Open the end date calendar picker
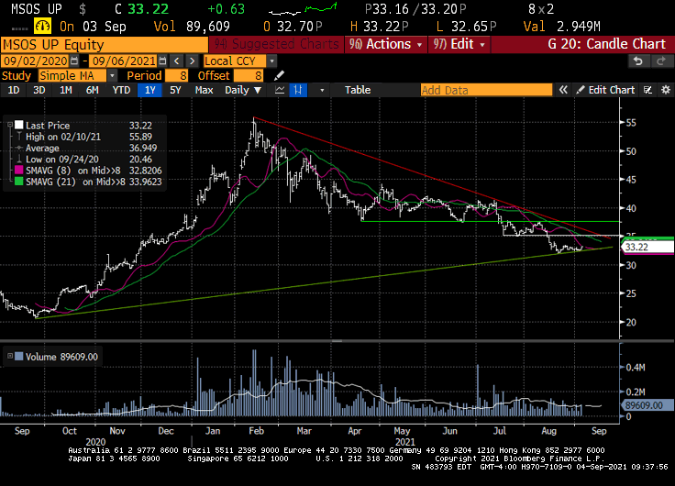Viewport: 675px width, 486px height. 162,61
